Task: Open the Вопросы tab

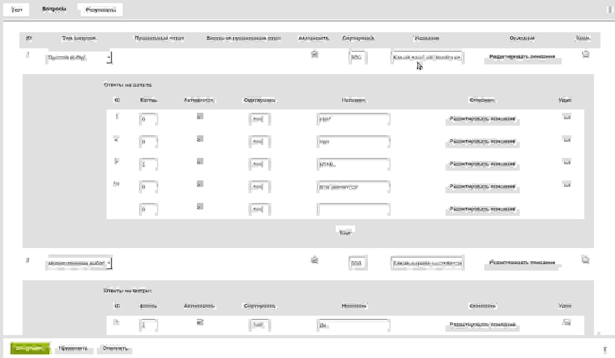Action: (54, 9)
